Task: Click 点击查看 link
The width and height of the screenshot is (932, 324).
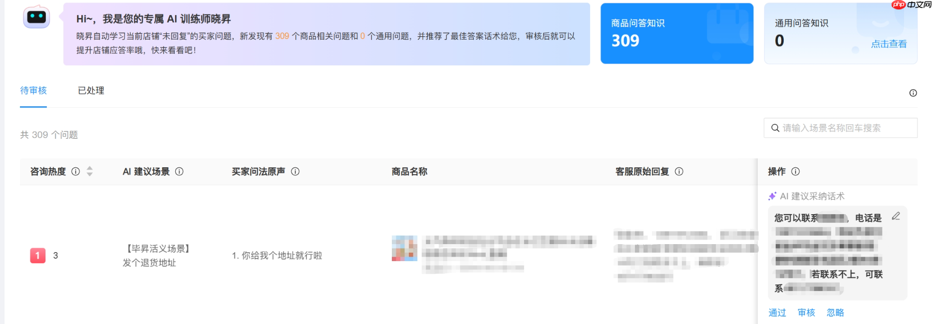Action: coord(889,44)
